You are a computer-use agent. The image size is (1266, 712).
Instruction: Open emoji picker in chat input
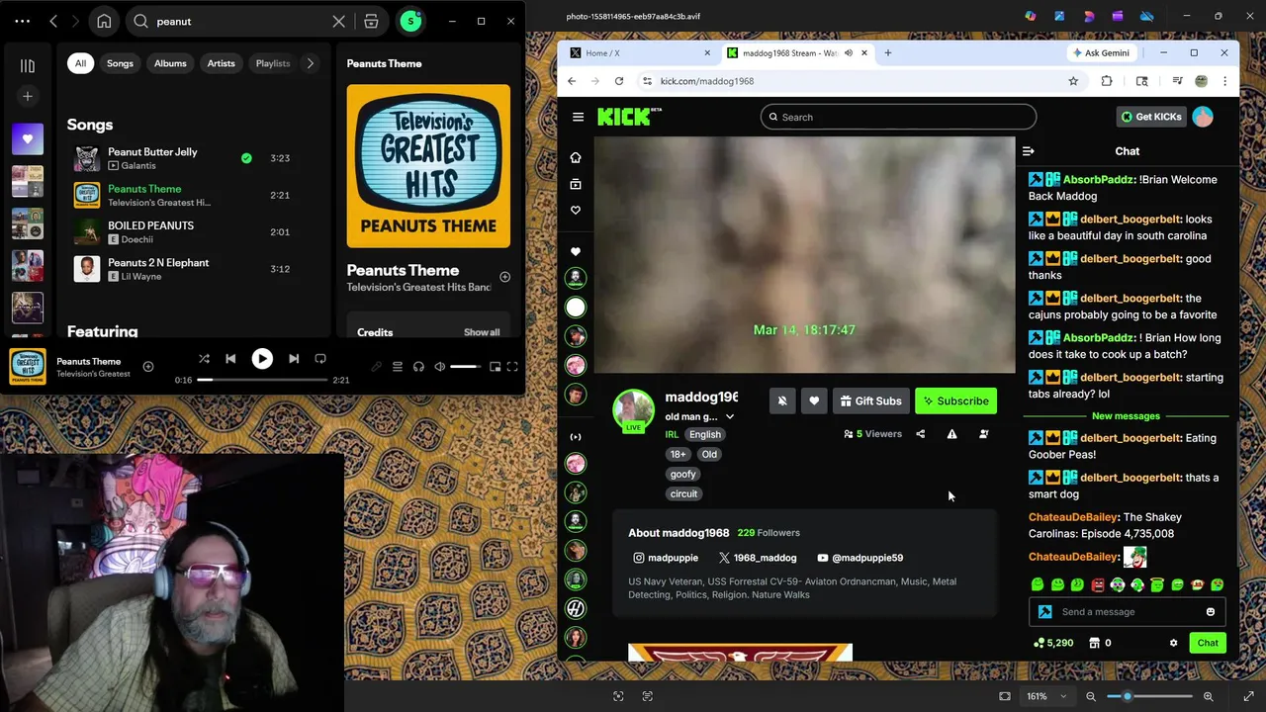(x=1211, y=612)
